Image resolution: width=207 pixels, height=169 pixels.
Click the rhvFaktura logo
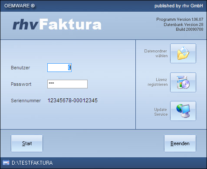point(57,25)
